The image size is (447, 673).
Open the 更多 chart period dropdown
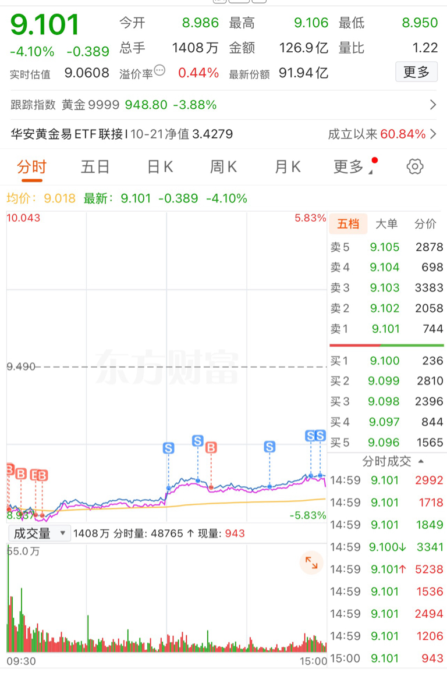click(353, 166)
